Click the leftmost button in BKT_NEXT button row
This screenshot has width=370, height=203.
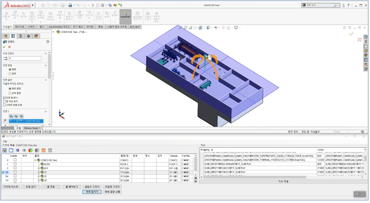point(11,187)
